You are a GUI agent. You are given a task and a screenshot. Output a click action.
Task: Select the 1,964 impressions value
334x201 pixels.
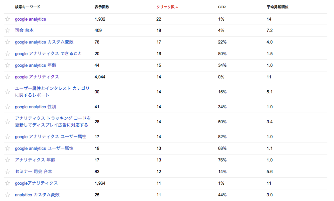(x=100, y=183)
